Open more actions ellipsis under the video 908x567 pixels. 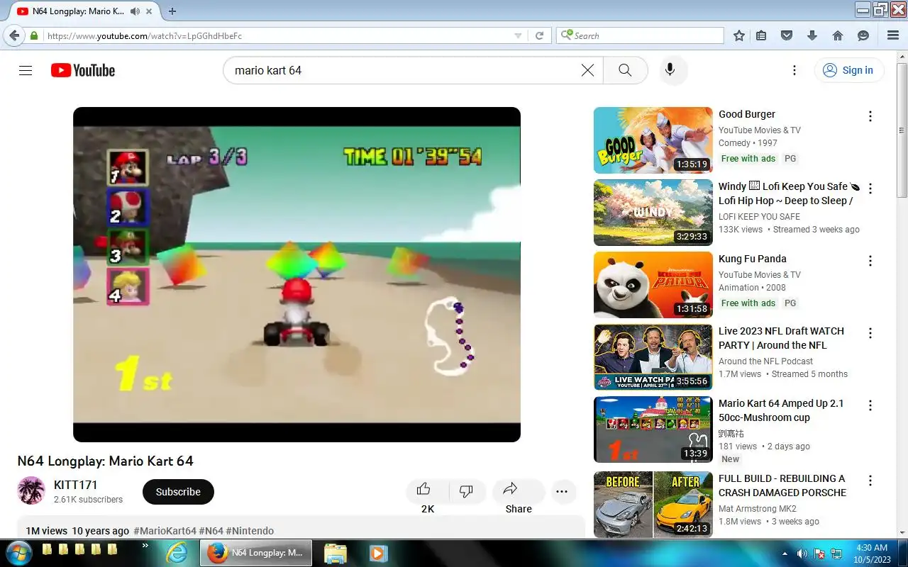coord(562,491)
